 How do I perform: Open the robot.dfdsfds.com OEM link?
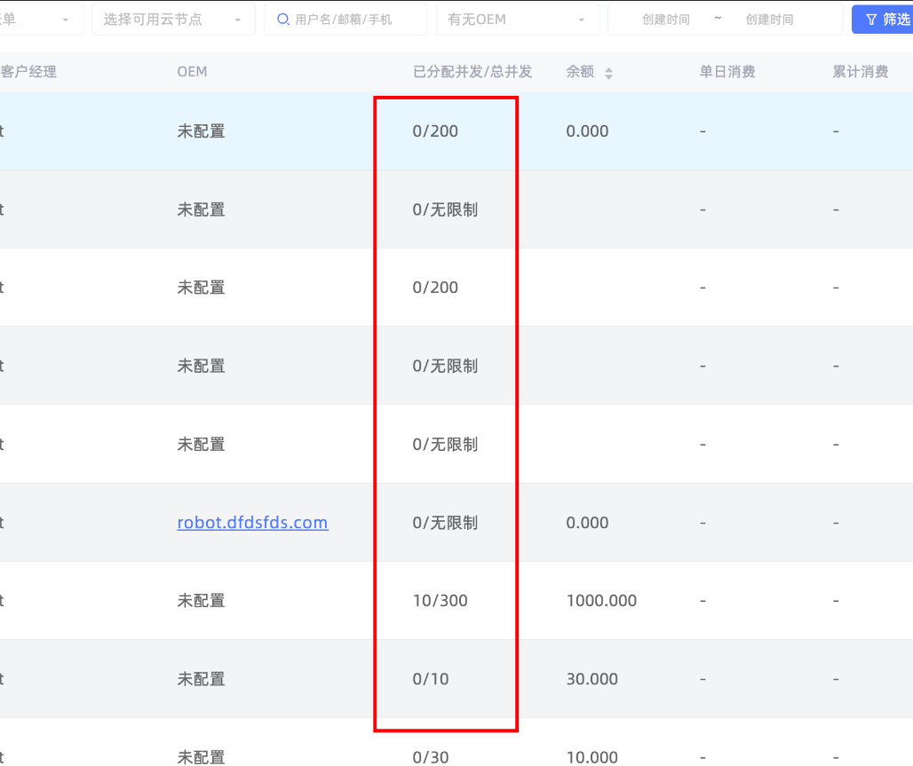coord(252,523)
